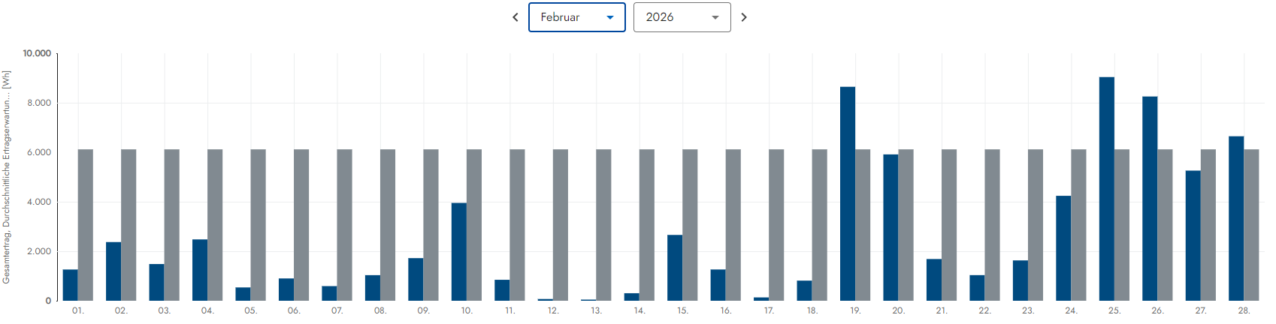Click the blue bar for day 15
This screenshot has width=1276, height=324.
675,268
